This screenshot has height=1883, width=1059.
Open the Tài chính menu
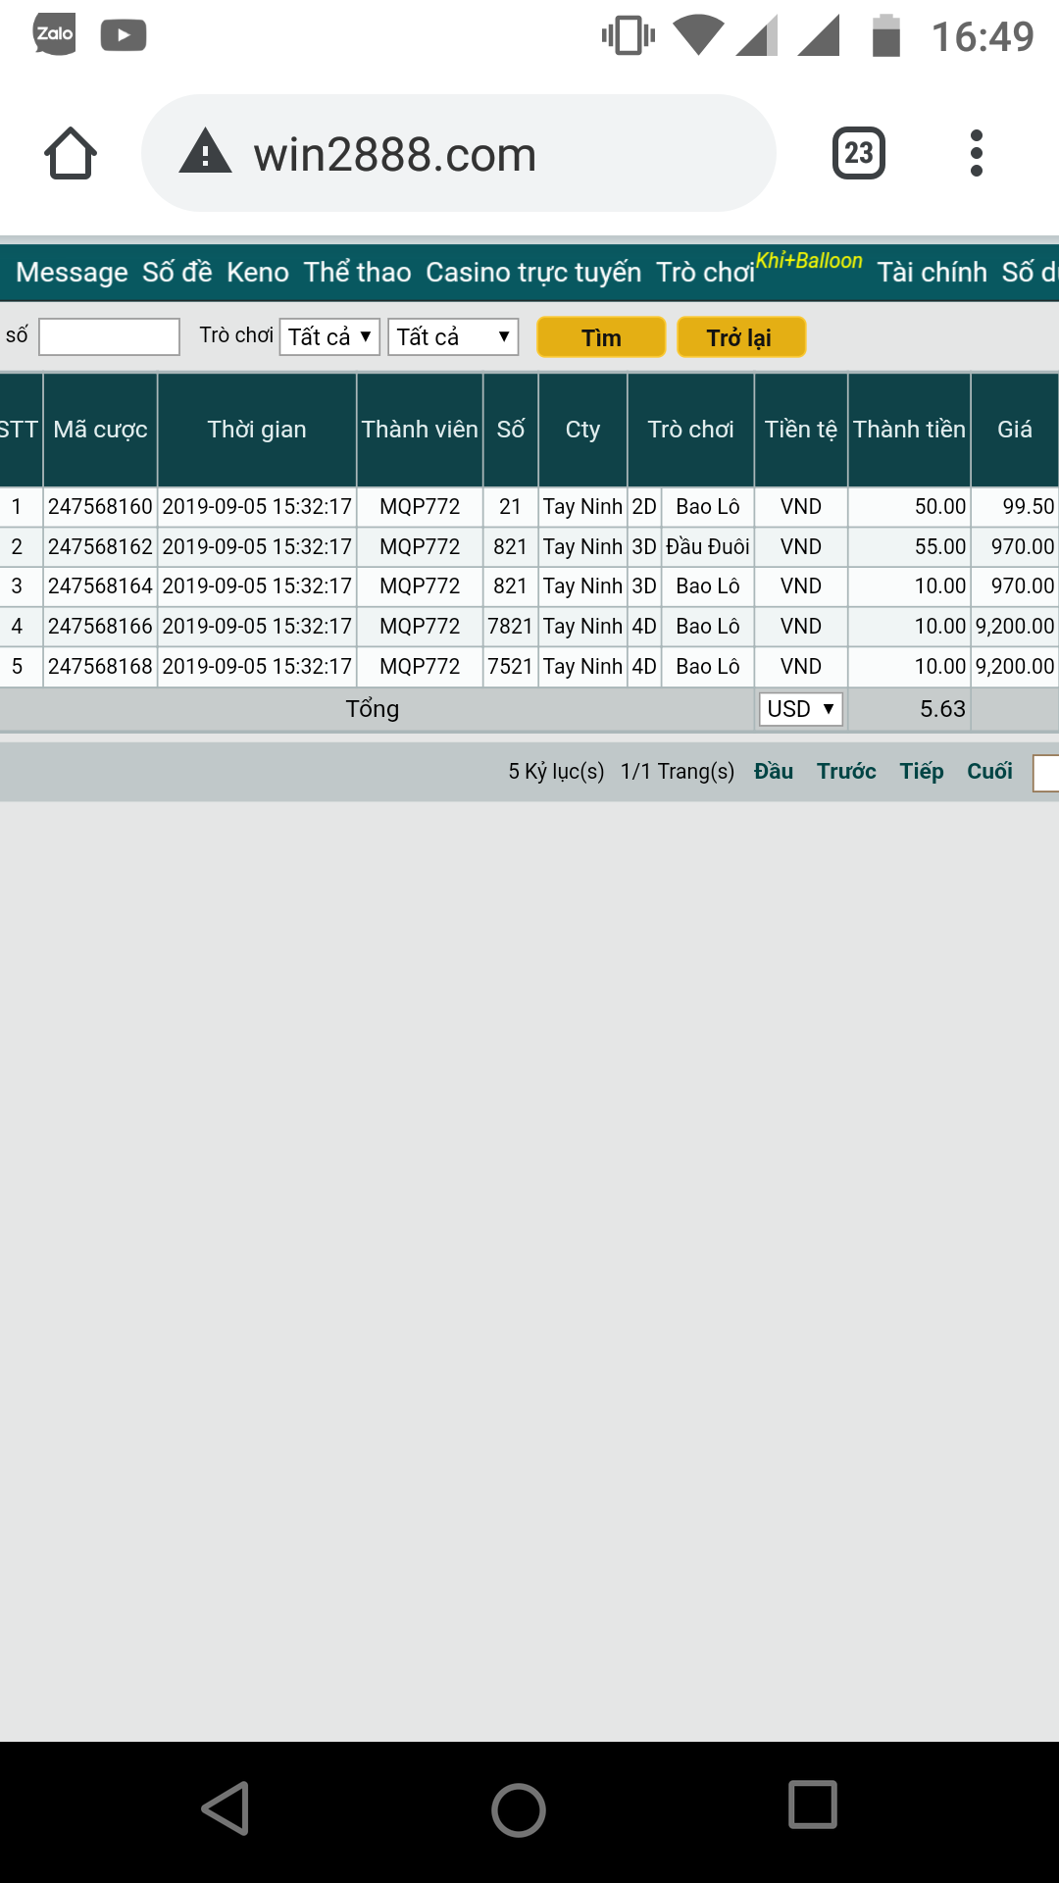click(x=932, y=273)
